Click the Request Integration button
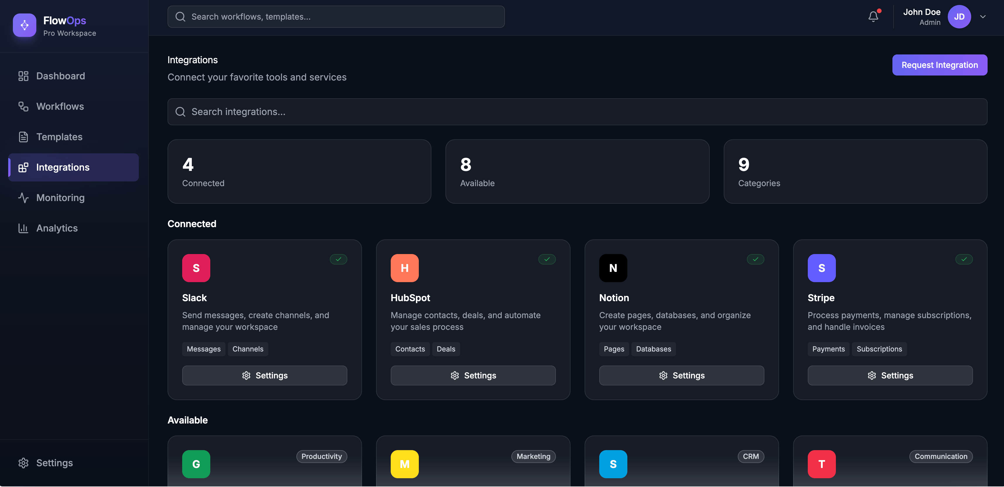Viewport: 1004px width, 487px height. point(940,65)
